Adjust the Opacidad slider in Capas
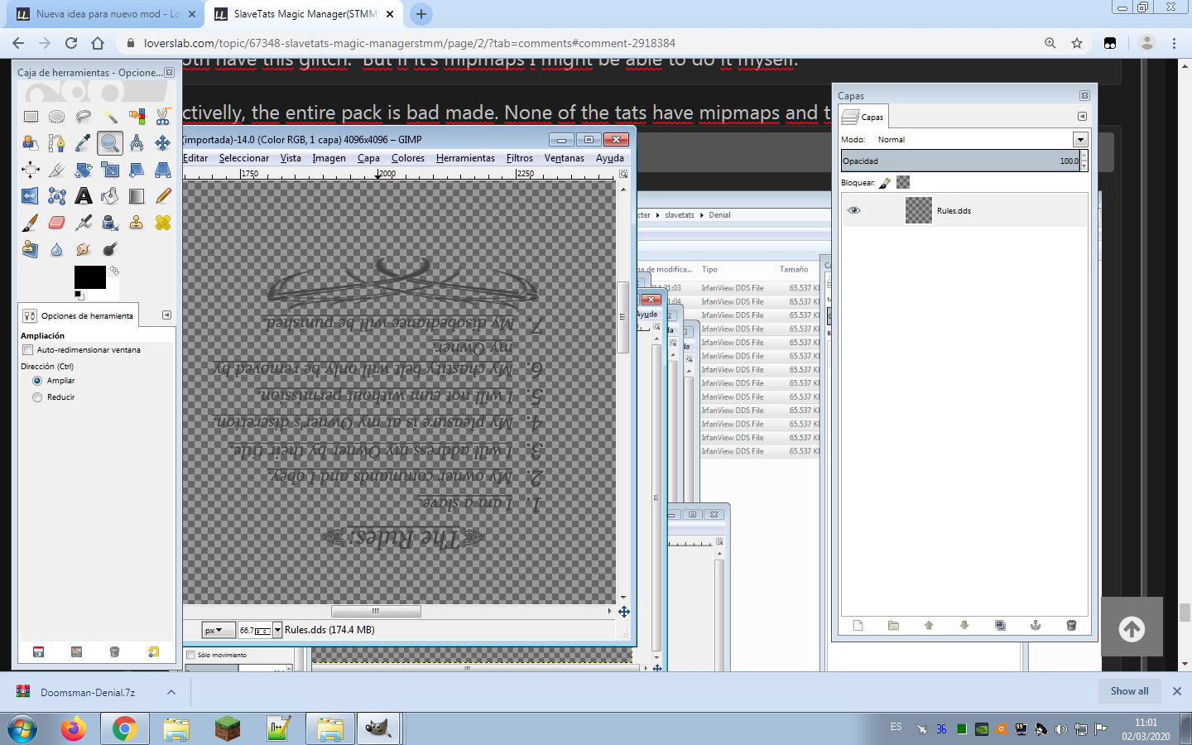Screen dimensions: 1192x745 click(960, 161)
